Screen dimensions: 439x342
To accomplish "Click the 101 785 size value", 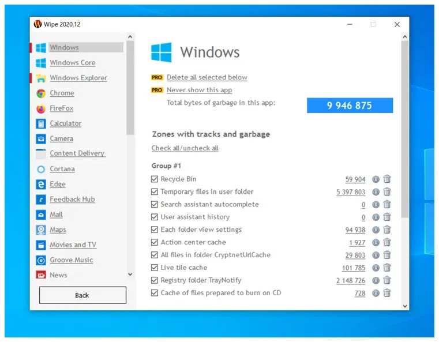I will tap(354, 268).
